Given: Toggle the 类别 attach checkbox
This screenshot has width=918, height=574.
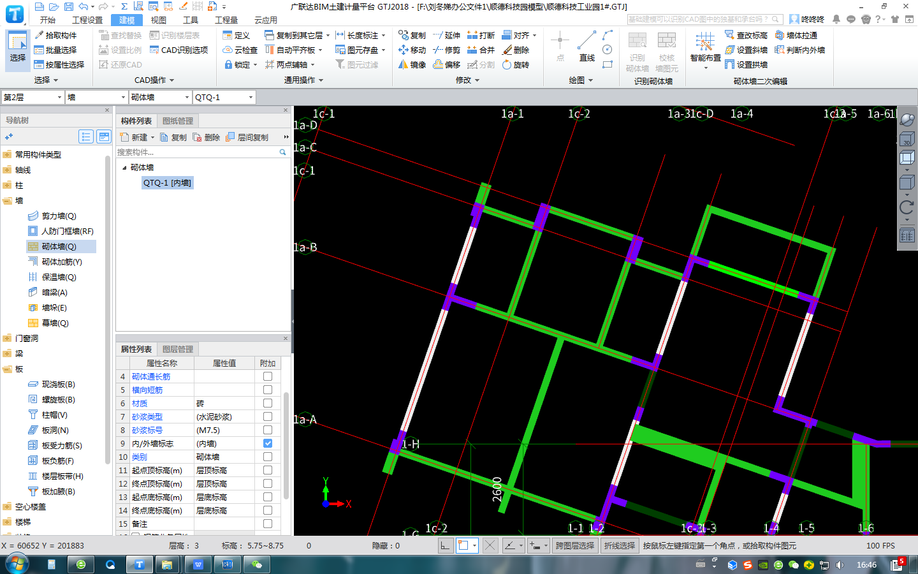Looking at the screenshot, I should (x=268, y=457).
